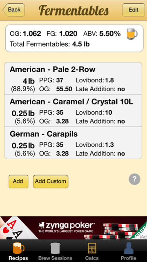Image resolution: width=147 pixels, height=262 pixels.
Task: Tap Add to add a fermentable
Action: (18, 181)
